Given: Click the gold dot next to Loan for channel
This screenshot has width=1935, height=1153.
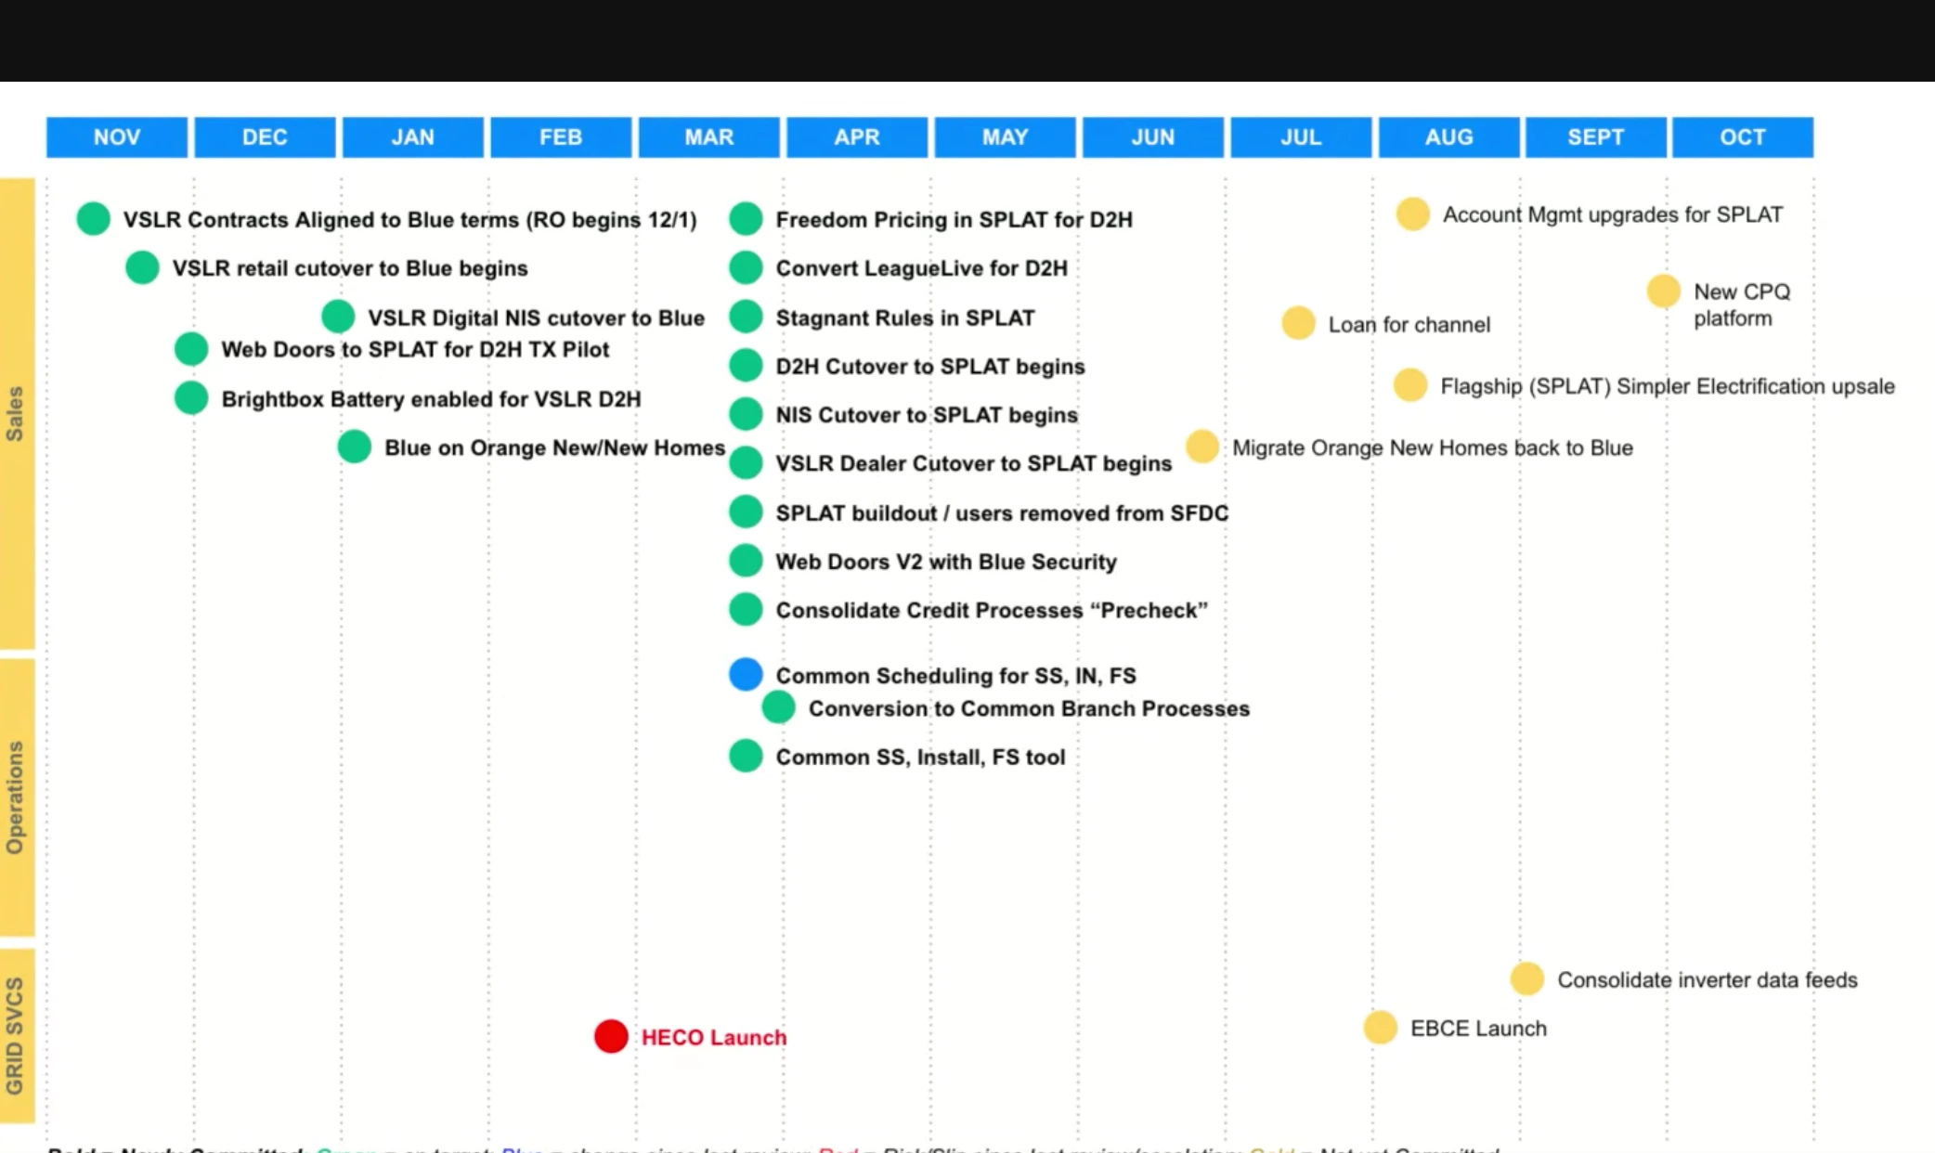Looking at the screenshot, I should 1298,323.
